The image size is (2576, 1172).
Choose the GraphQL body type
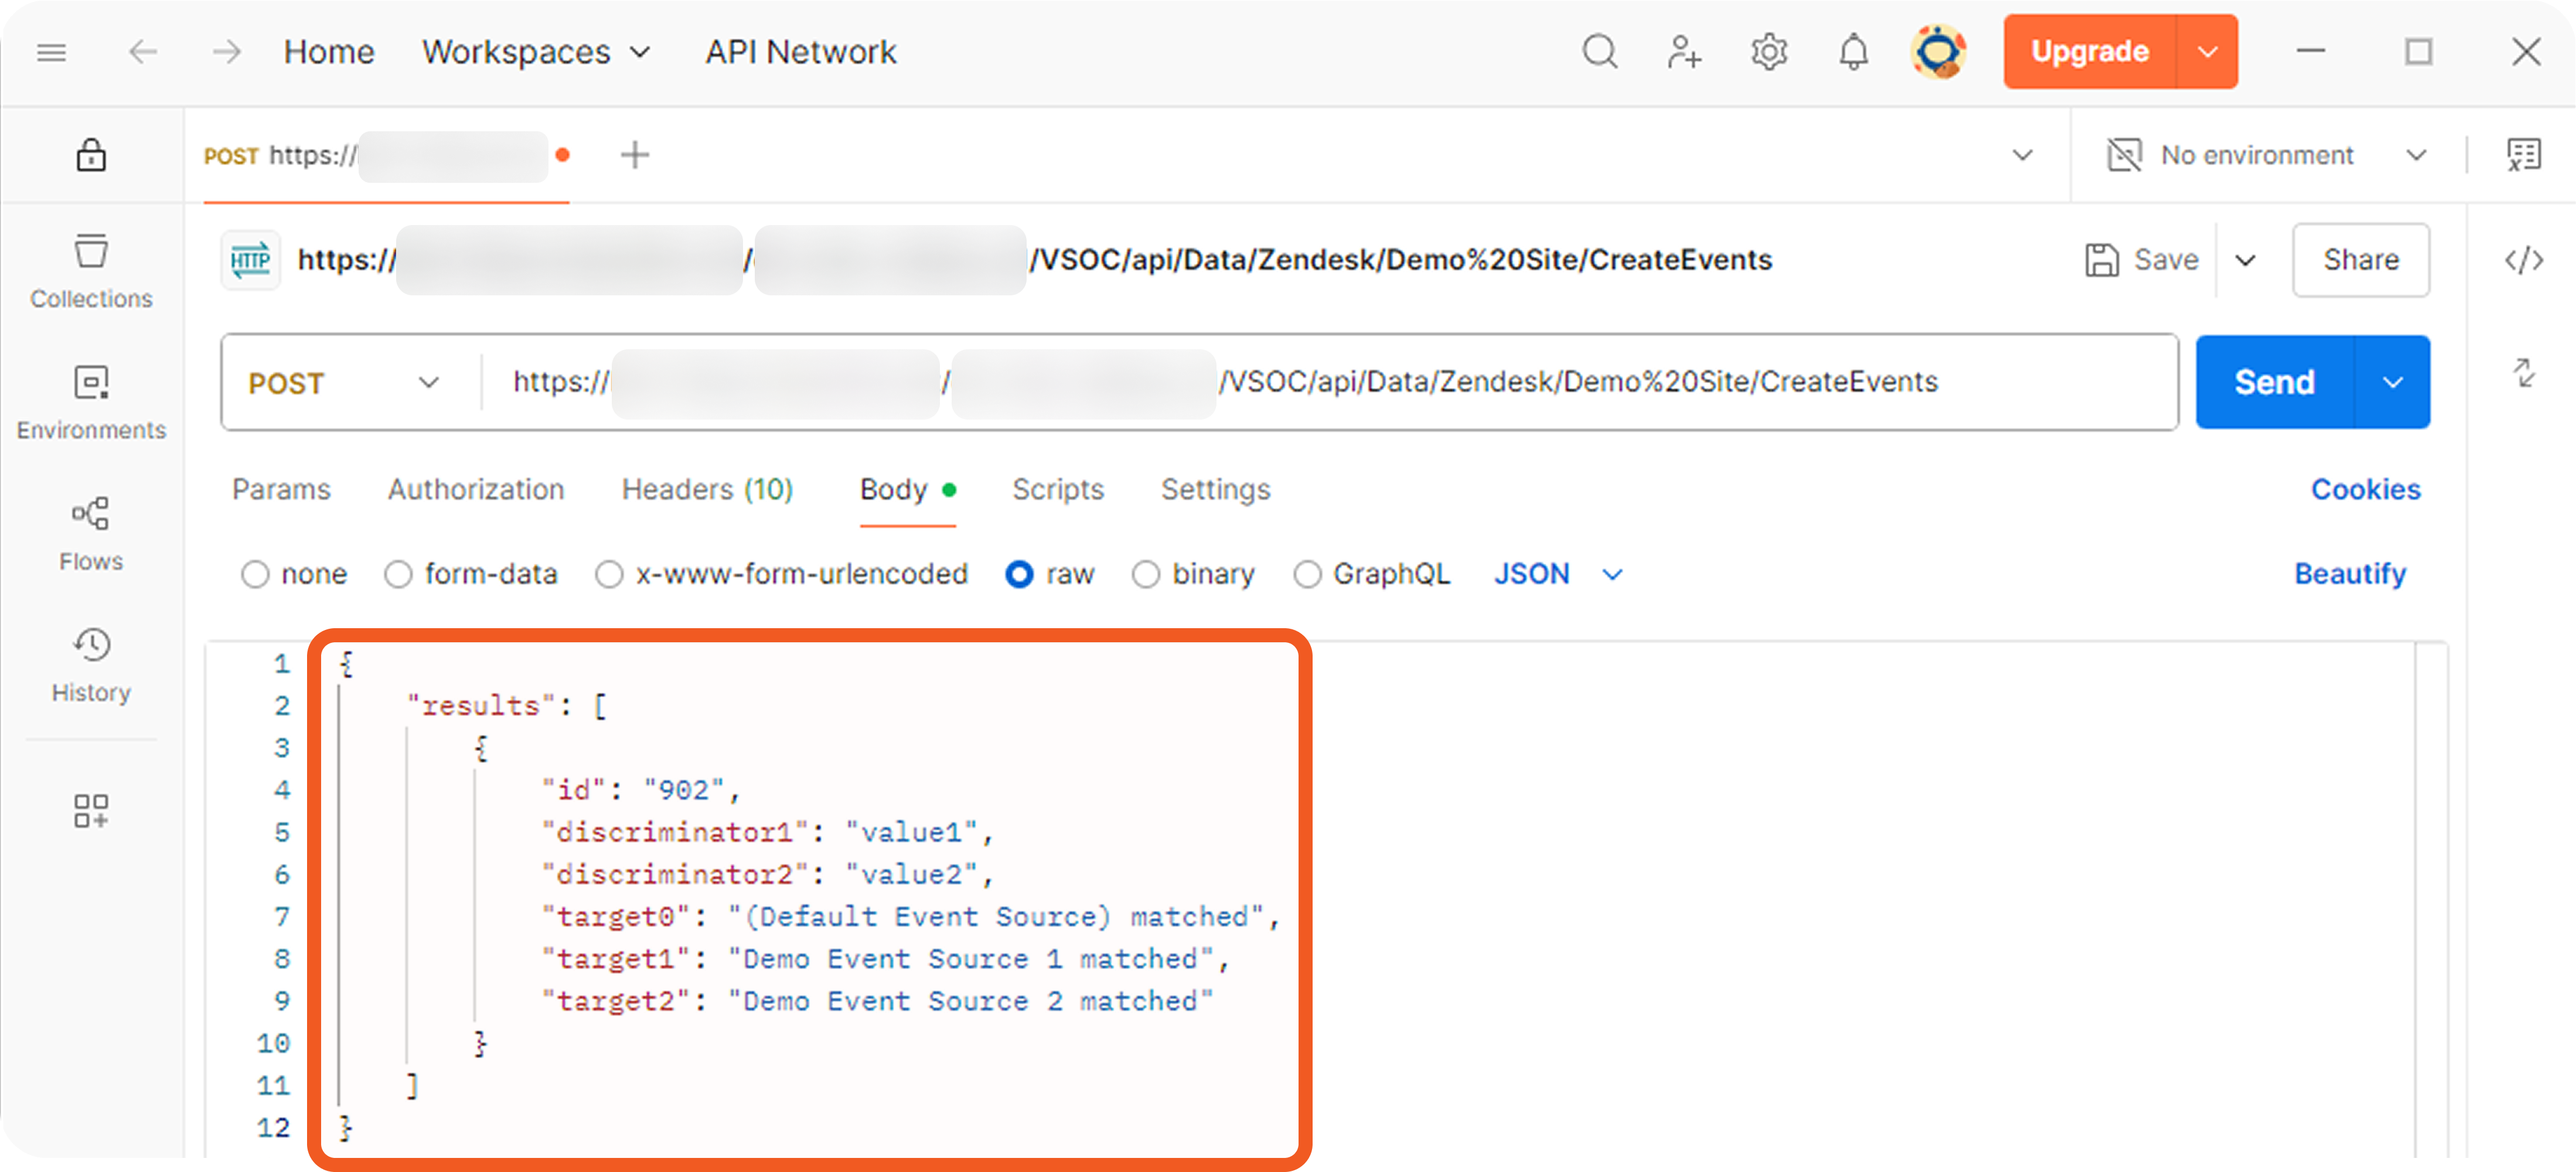click(x=1307, y=574)
